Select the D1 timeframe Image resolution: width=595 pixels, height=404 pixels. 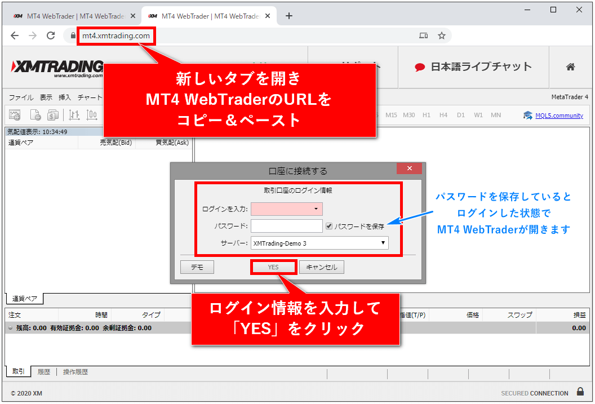click(461, 115)
